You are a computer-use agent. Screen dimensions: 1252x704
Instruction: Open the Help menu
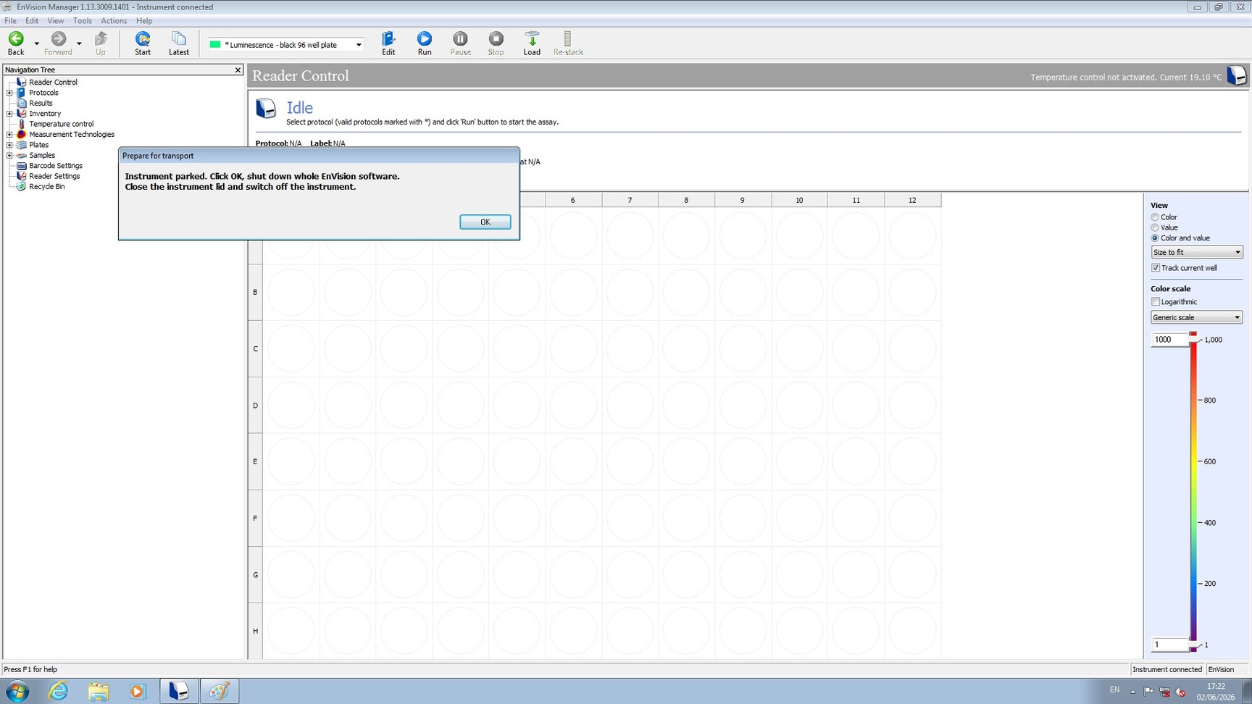pos(144,21)
